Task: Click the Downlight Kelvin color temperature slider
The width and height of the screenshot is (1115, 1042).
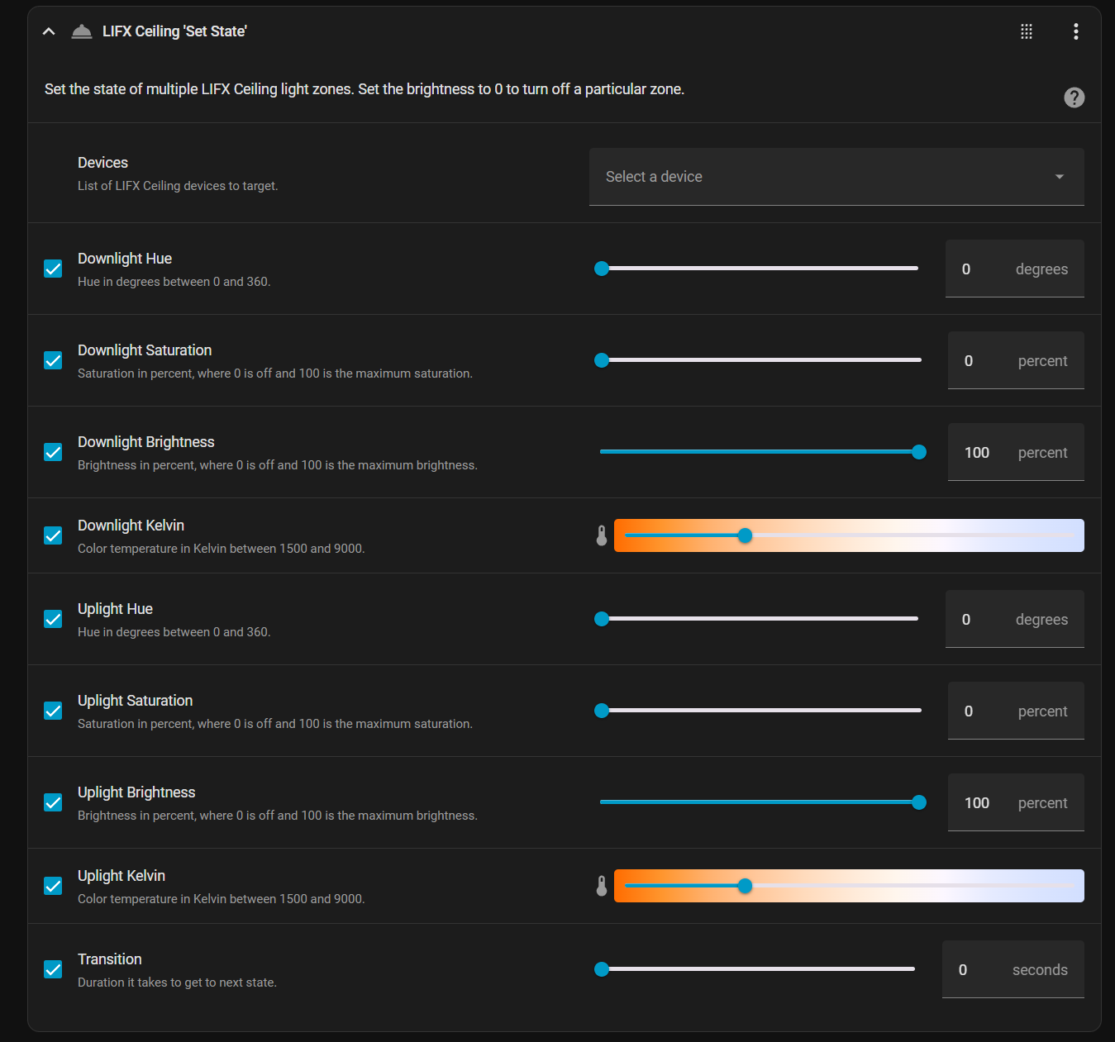Action: click(x=849, y=535)
